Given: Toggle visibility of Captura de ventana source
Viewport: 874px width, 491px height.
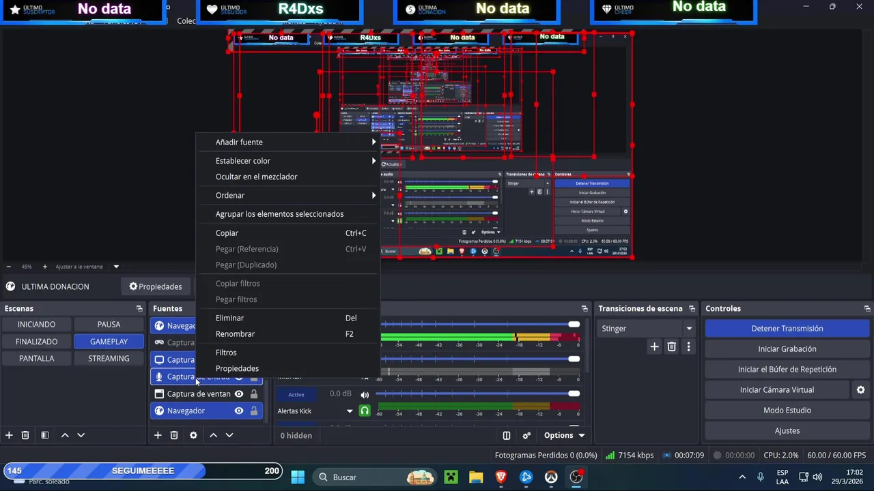Looking at the screenshot, I should click(239, 393).
